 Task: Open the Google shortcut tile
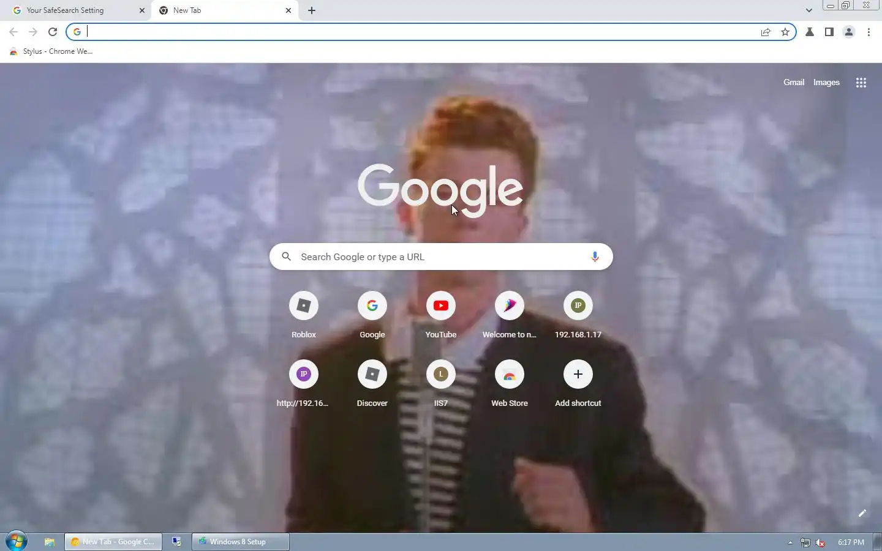click(x=372, y=315)
